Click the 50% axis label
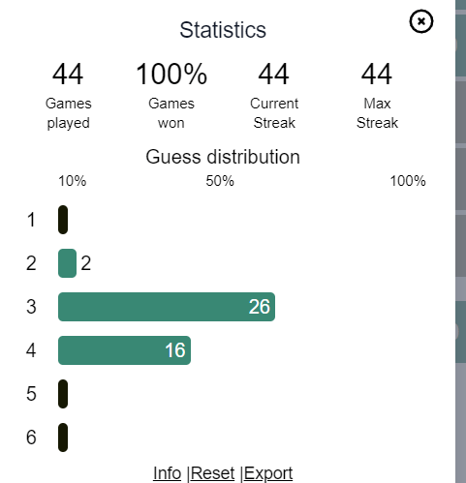This screenshot has height=483, width=466. coord(220,181)
